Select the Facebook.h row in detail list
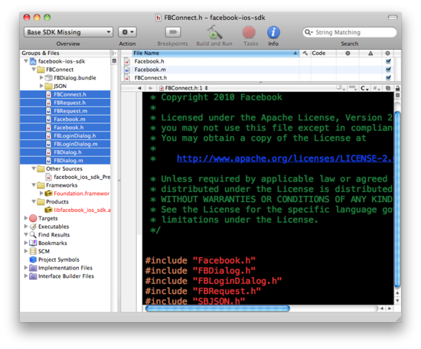The image size is (421, 349). pos(258,61)
